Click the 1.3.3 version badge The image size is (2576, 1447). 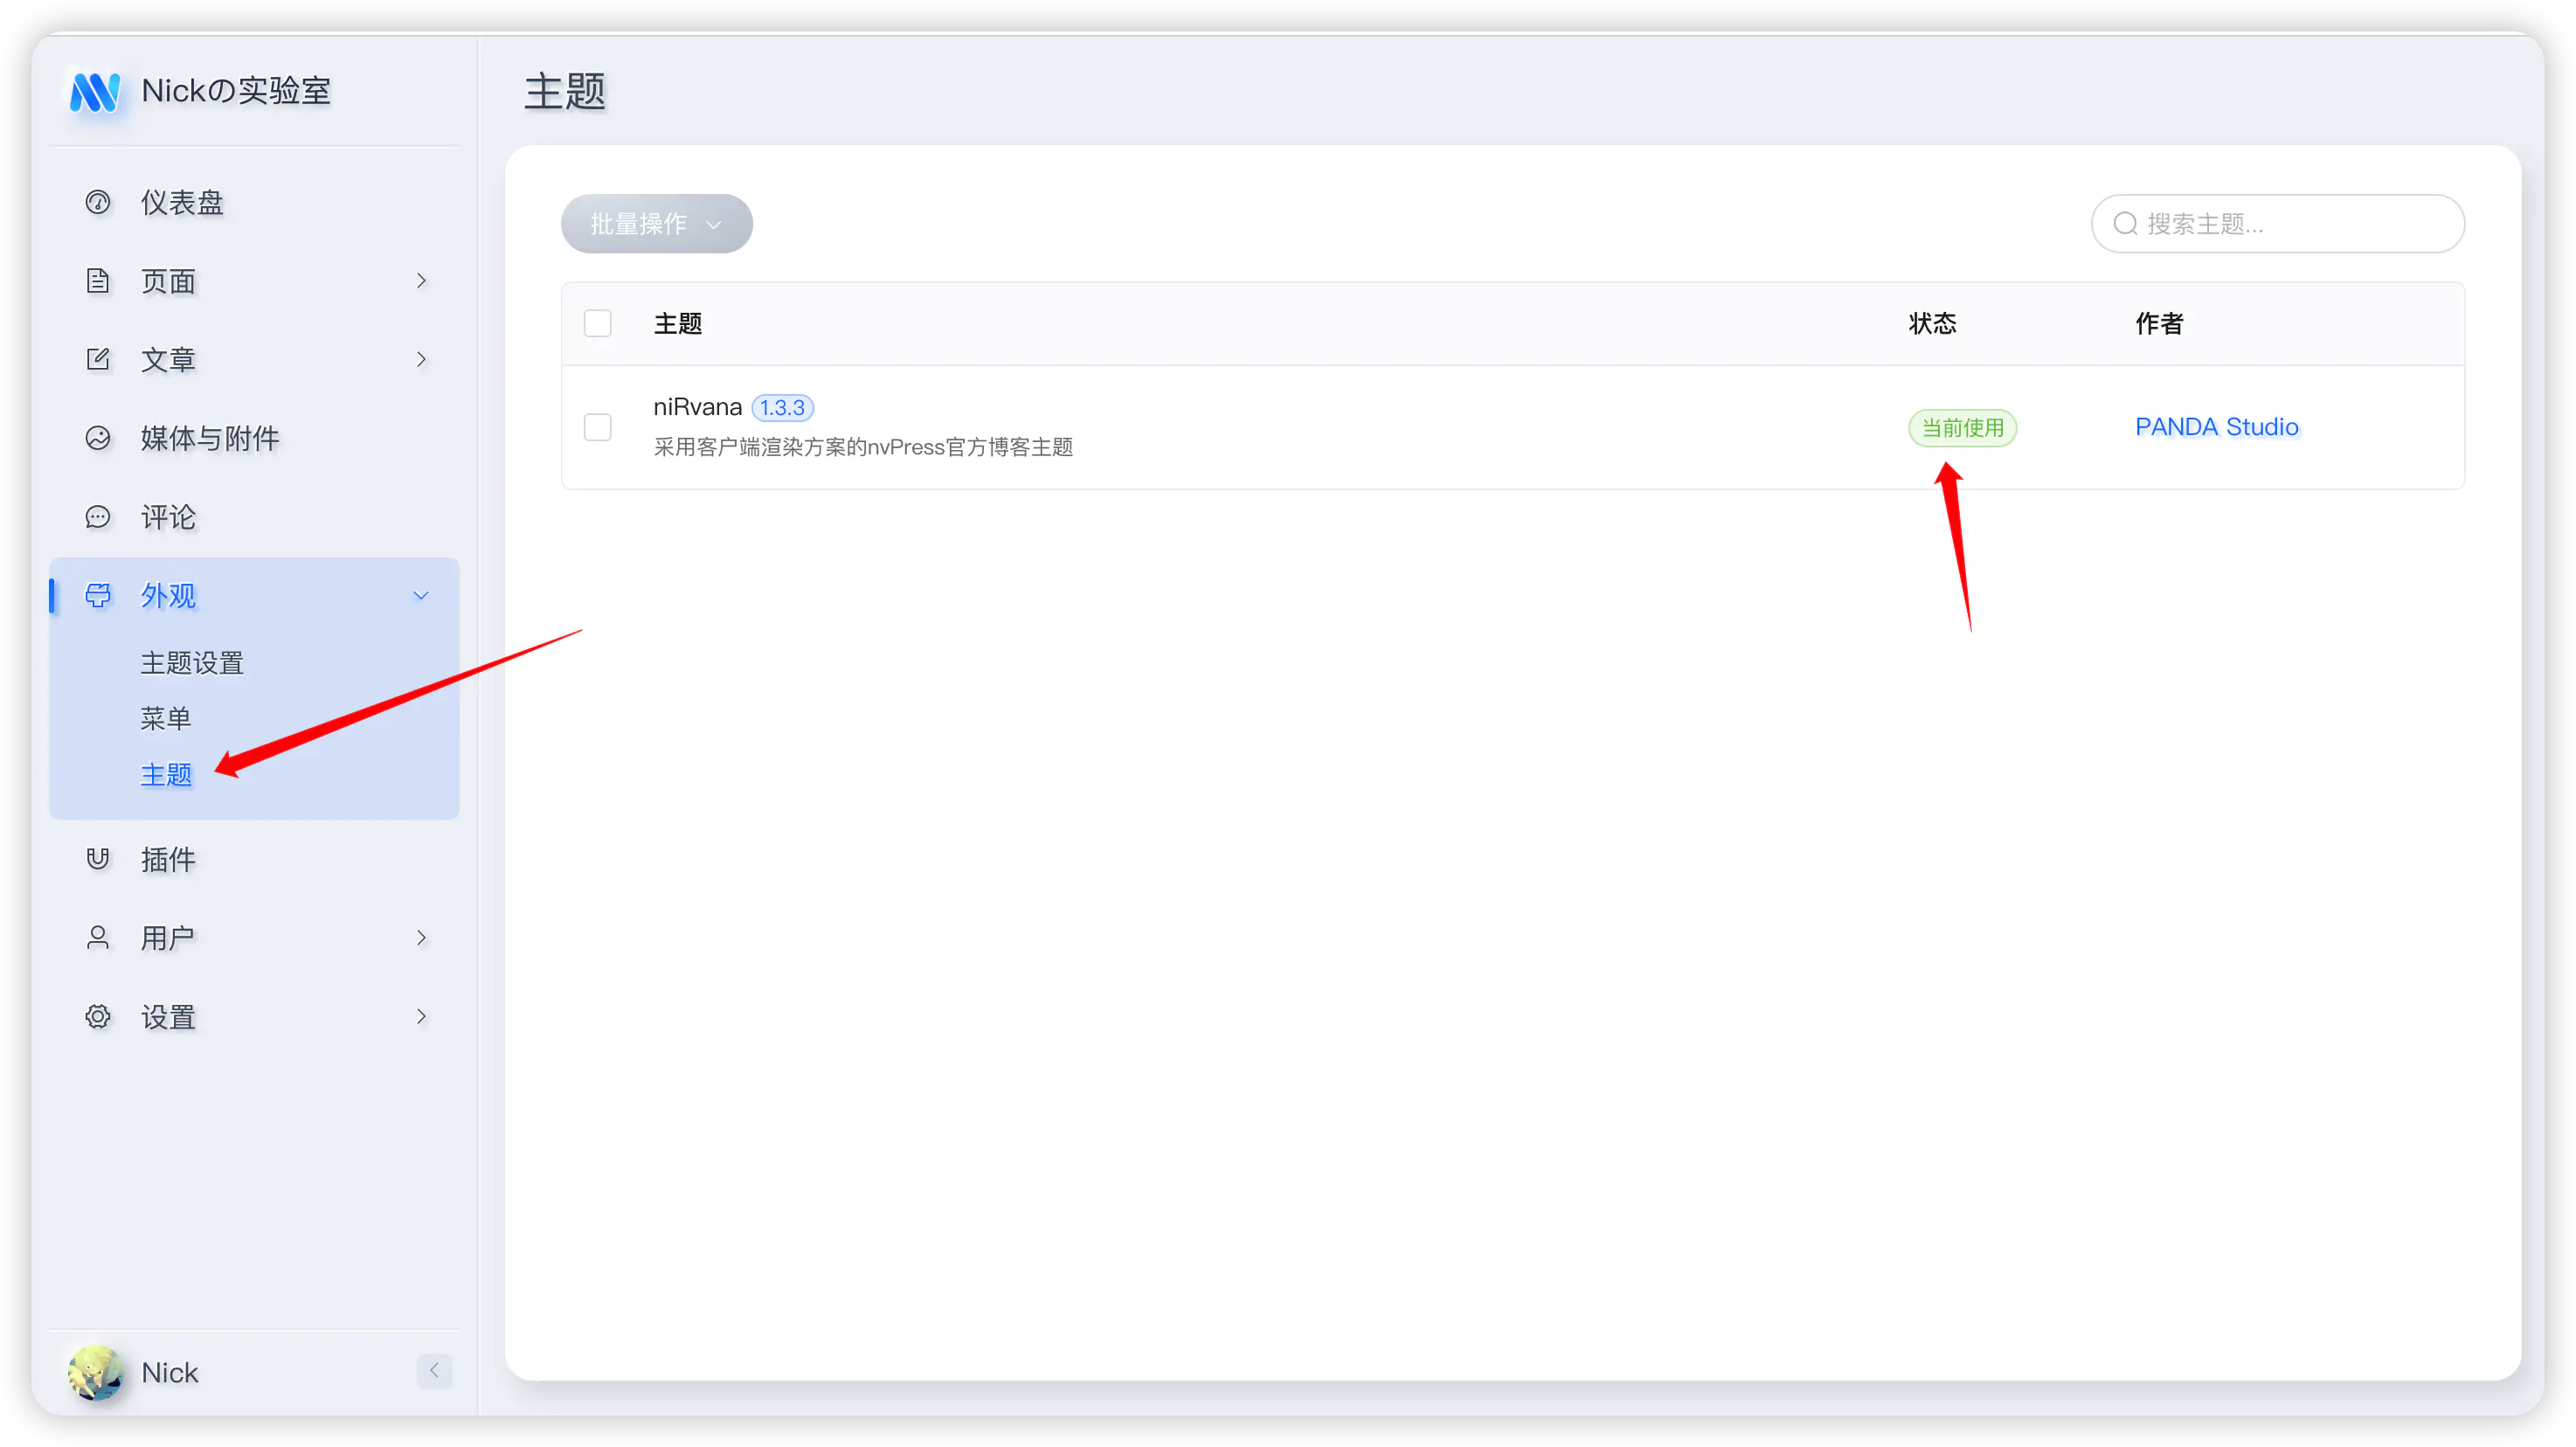782,408
